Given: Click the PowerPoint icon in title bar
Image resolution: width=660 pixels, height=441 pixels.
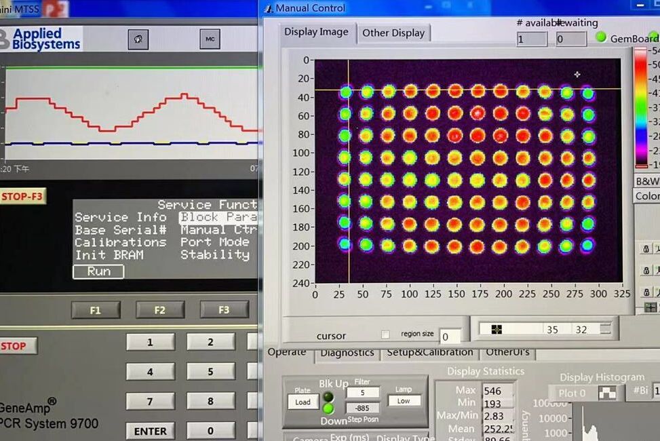Looking at the screenshot, I should [56, 9].
